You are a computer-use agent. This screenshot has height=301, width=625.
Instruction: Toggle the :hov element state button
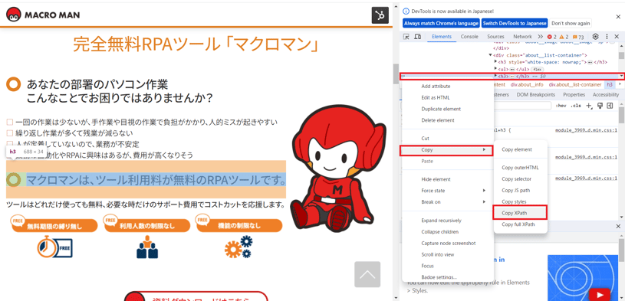[x=561, y=106]
